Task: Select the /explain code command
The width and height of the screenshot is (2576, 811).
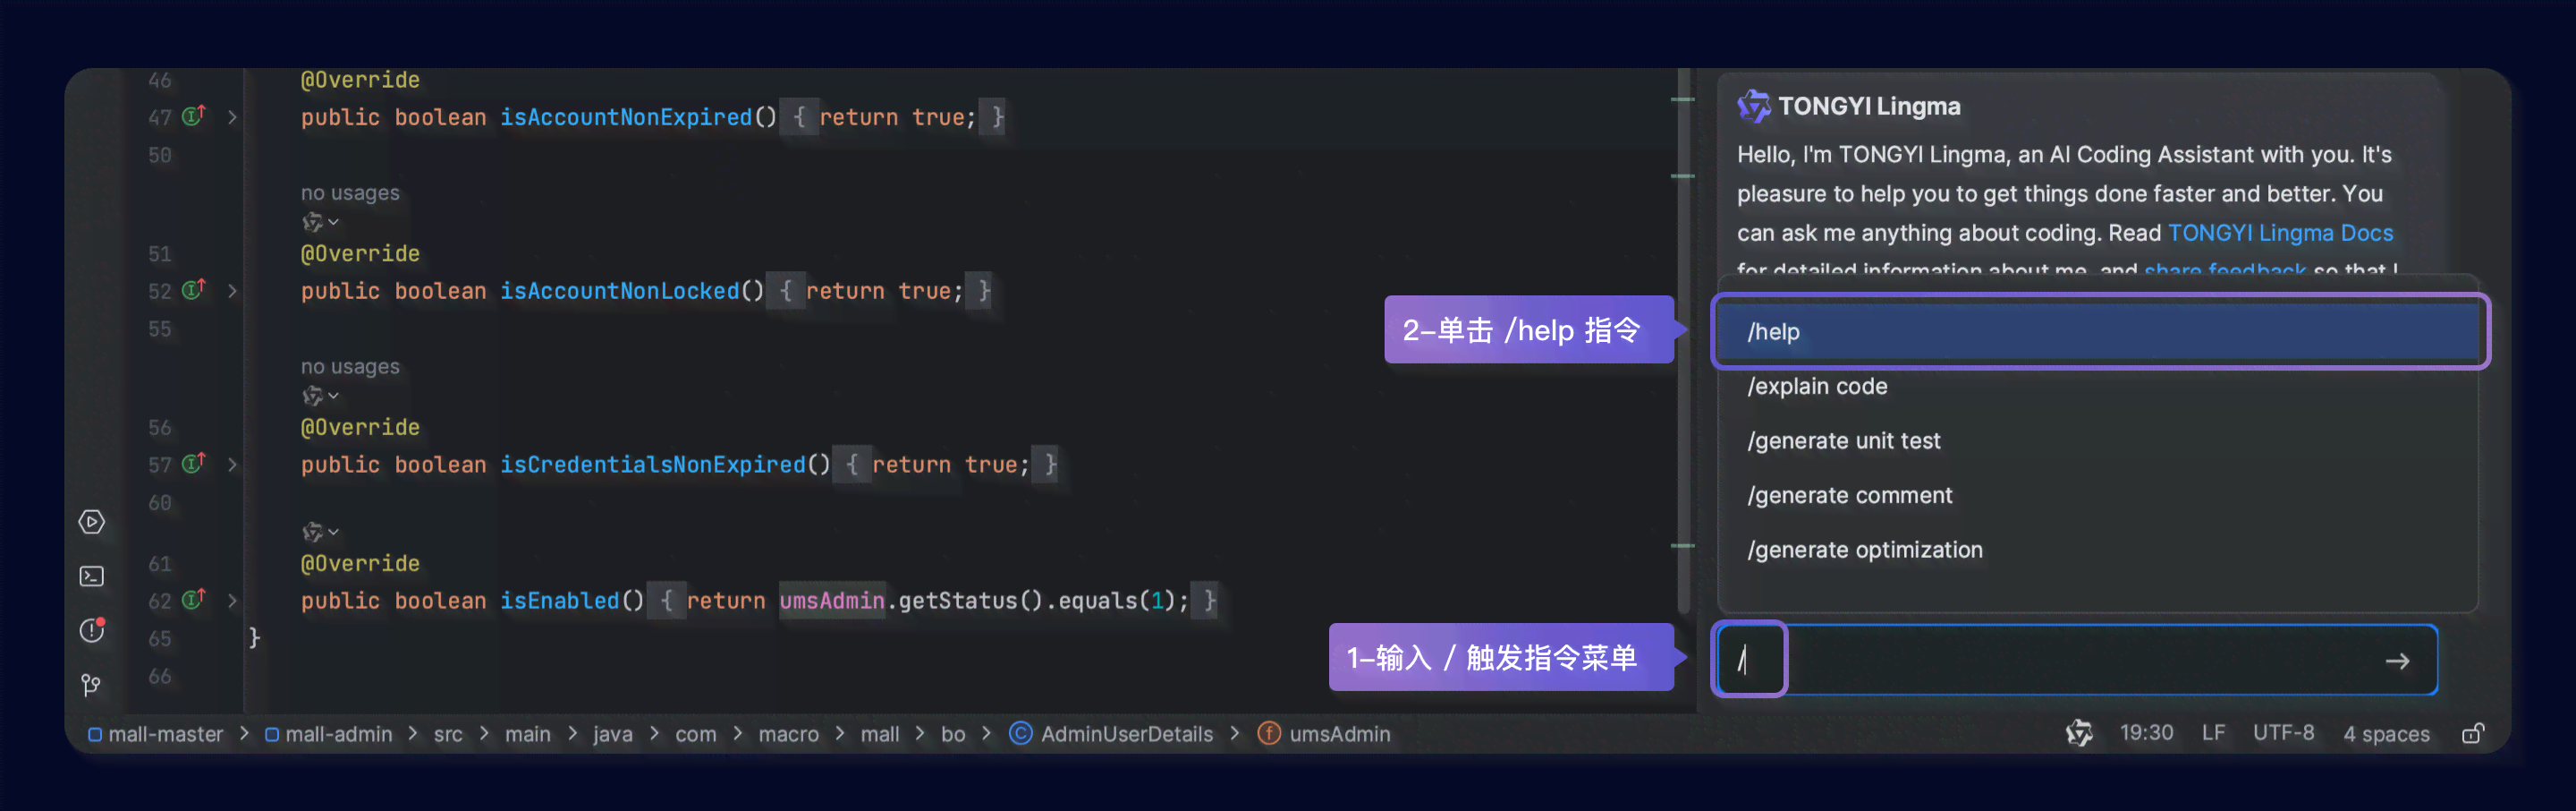Action: [x=2098, y=387]
